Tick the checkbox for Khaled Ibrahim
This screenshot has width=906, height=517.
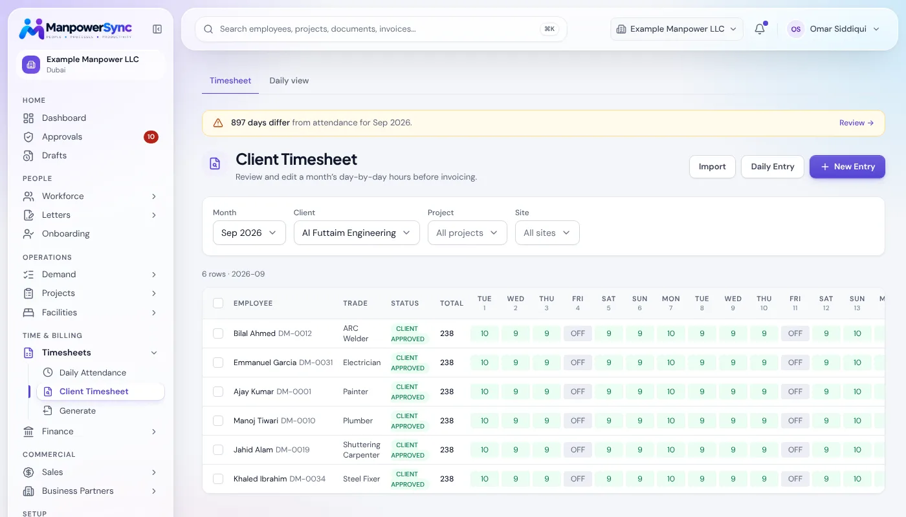[x=218, y=479]
